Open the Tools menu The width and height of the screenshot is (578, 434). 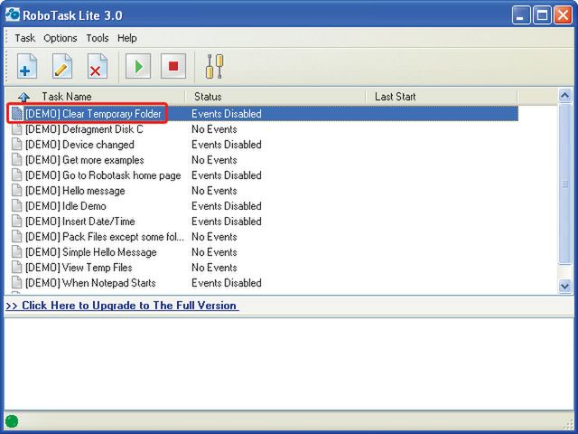coord(98,38)
